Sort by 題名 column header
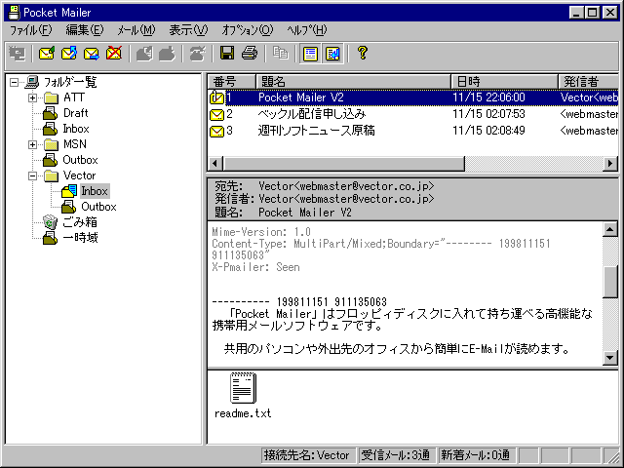624x468 pixels. pyautogui.click(x=353, y=82)
